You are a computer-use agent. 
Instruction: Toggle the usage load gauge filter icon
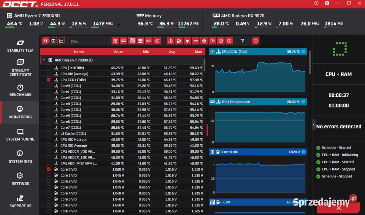[221, 41]
